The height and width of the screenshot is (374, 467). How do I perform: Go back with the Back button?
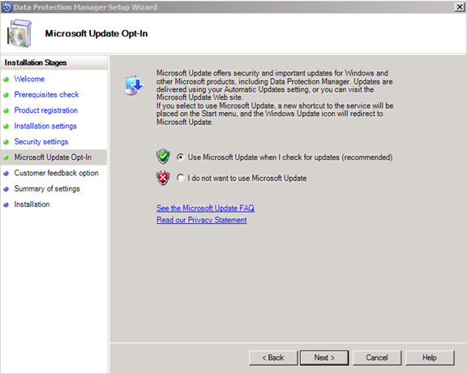(x=273, y=358)
